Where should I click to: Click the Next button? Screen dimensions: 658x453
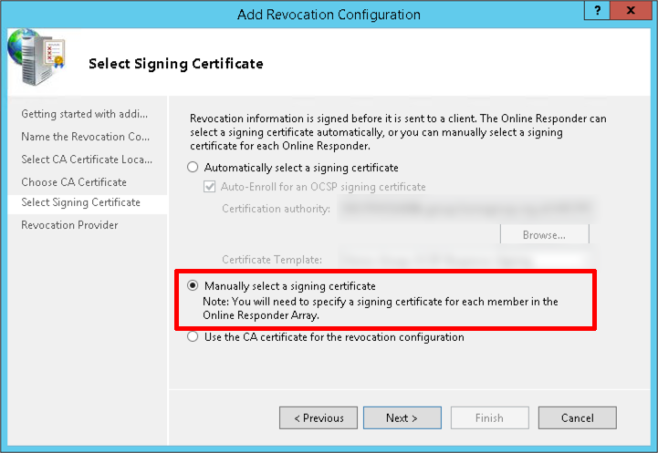click(x=402, y=417)
